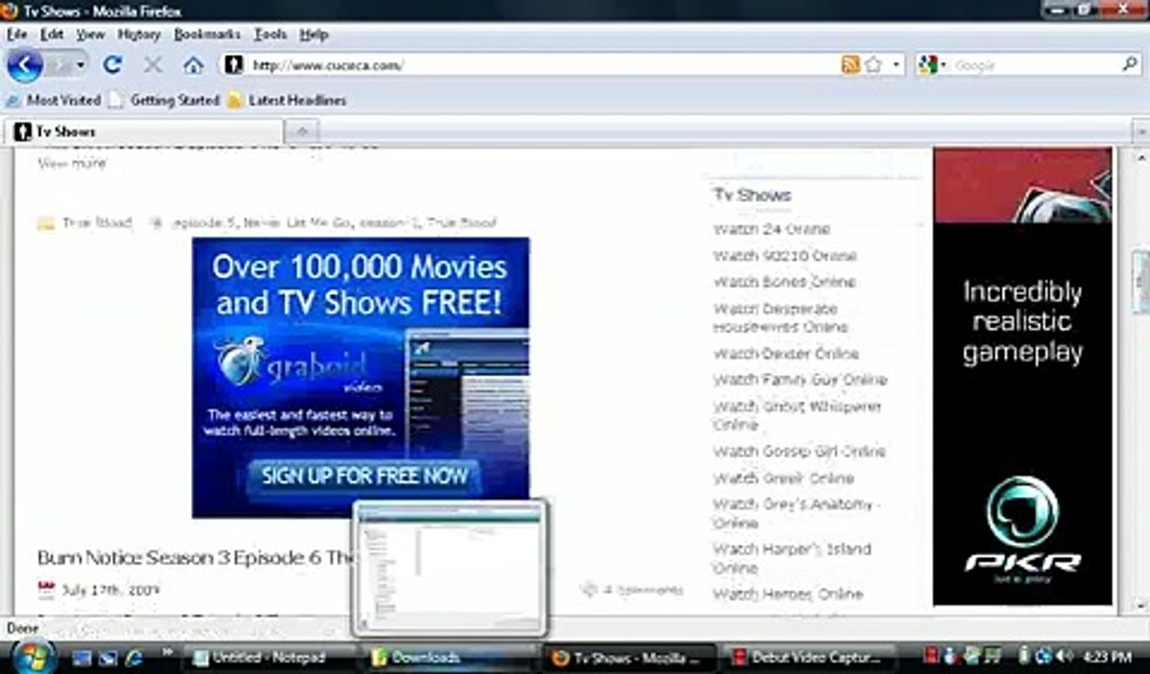Viewport: 1150px width, 674px height.
Task: Click the page vertical scrollbar thumb
Action: (1140, 281)
